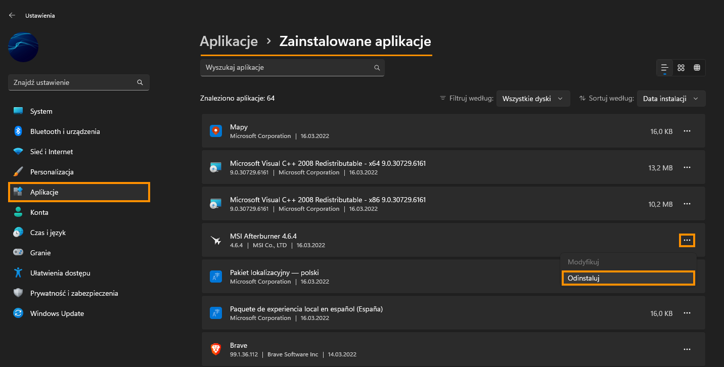
Task: Click the Pakiet lokalizacyjny polski icon
Action: (x=216, y=277)
